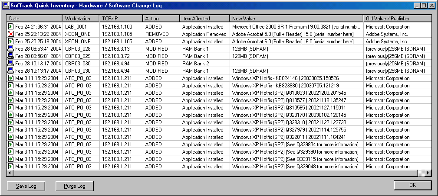Sort entries by the Action column
The height and width of the screenshot is (196, 438).
(161, 19)
